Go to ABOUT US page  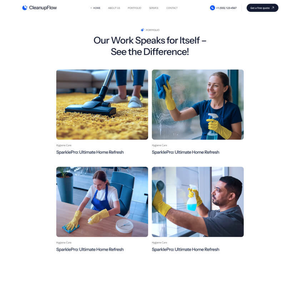click(114, 8)
